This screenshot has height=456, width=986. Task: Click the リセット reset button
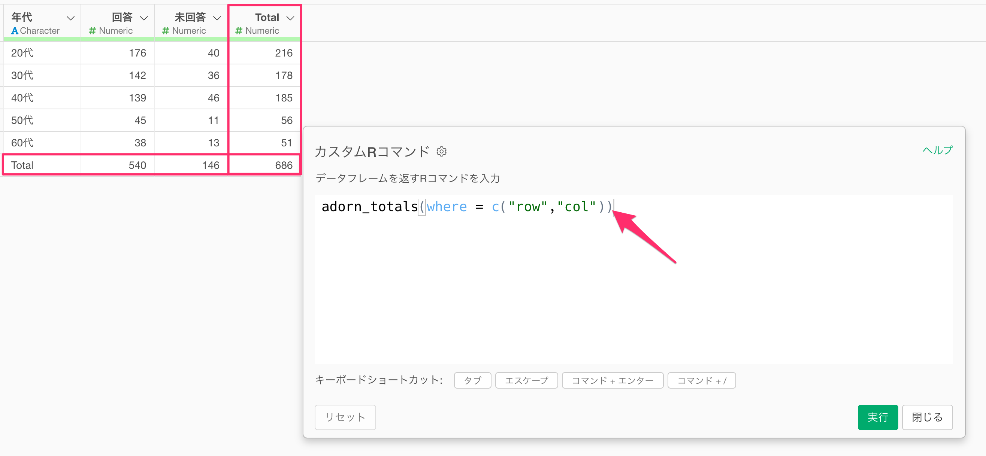pos(345,417)
